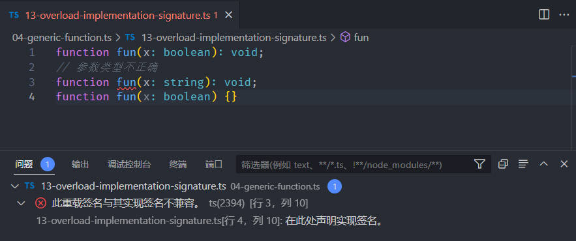Image resolution: width=576 pixels, height=241 pixels.
Task: Open the 端口 panel tab
Action: (214, 164)
